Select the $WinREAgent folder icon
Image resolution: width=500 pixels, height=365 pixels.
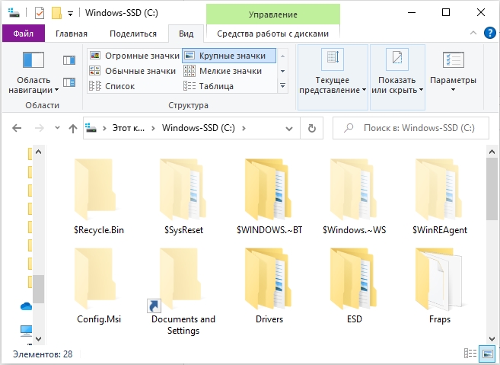tap(439, 190)
